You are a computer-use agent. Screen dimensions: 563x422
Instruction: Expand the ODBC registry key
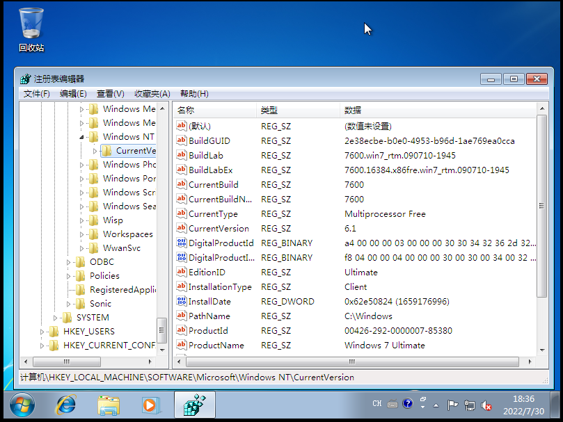[69, 262]
